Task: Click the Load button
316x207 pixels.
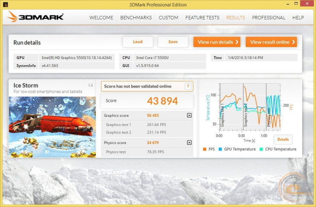Action: (138, 42)
